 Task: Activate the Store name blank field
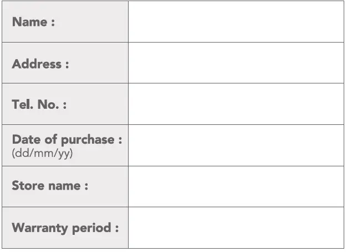tap(236, 186)
